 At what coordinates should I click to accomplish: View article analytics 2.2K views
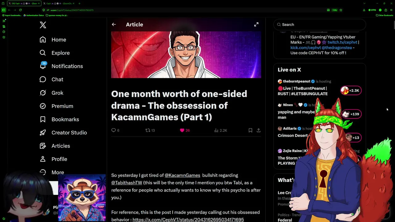pos(220,130)
